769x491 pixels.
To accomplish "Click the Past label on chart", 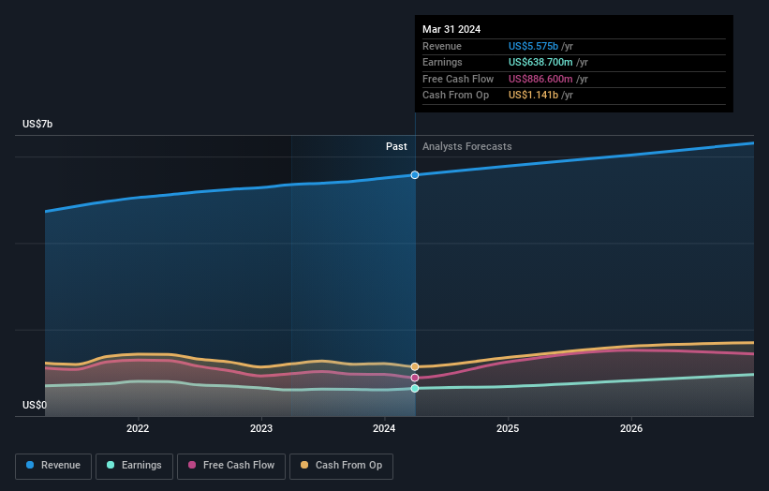I will point(396,147).
